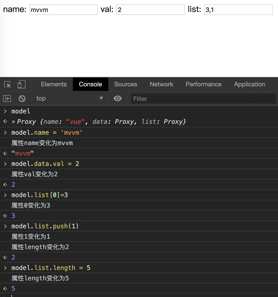Screen dimensions: 278x297
Task: Click the list input containing 3,1
Action: [238, 10]
